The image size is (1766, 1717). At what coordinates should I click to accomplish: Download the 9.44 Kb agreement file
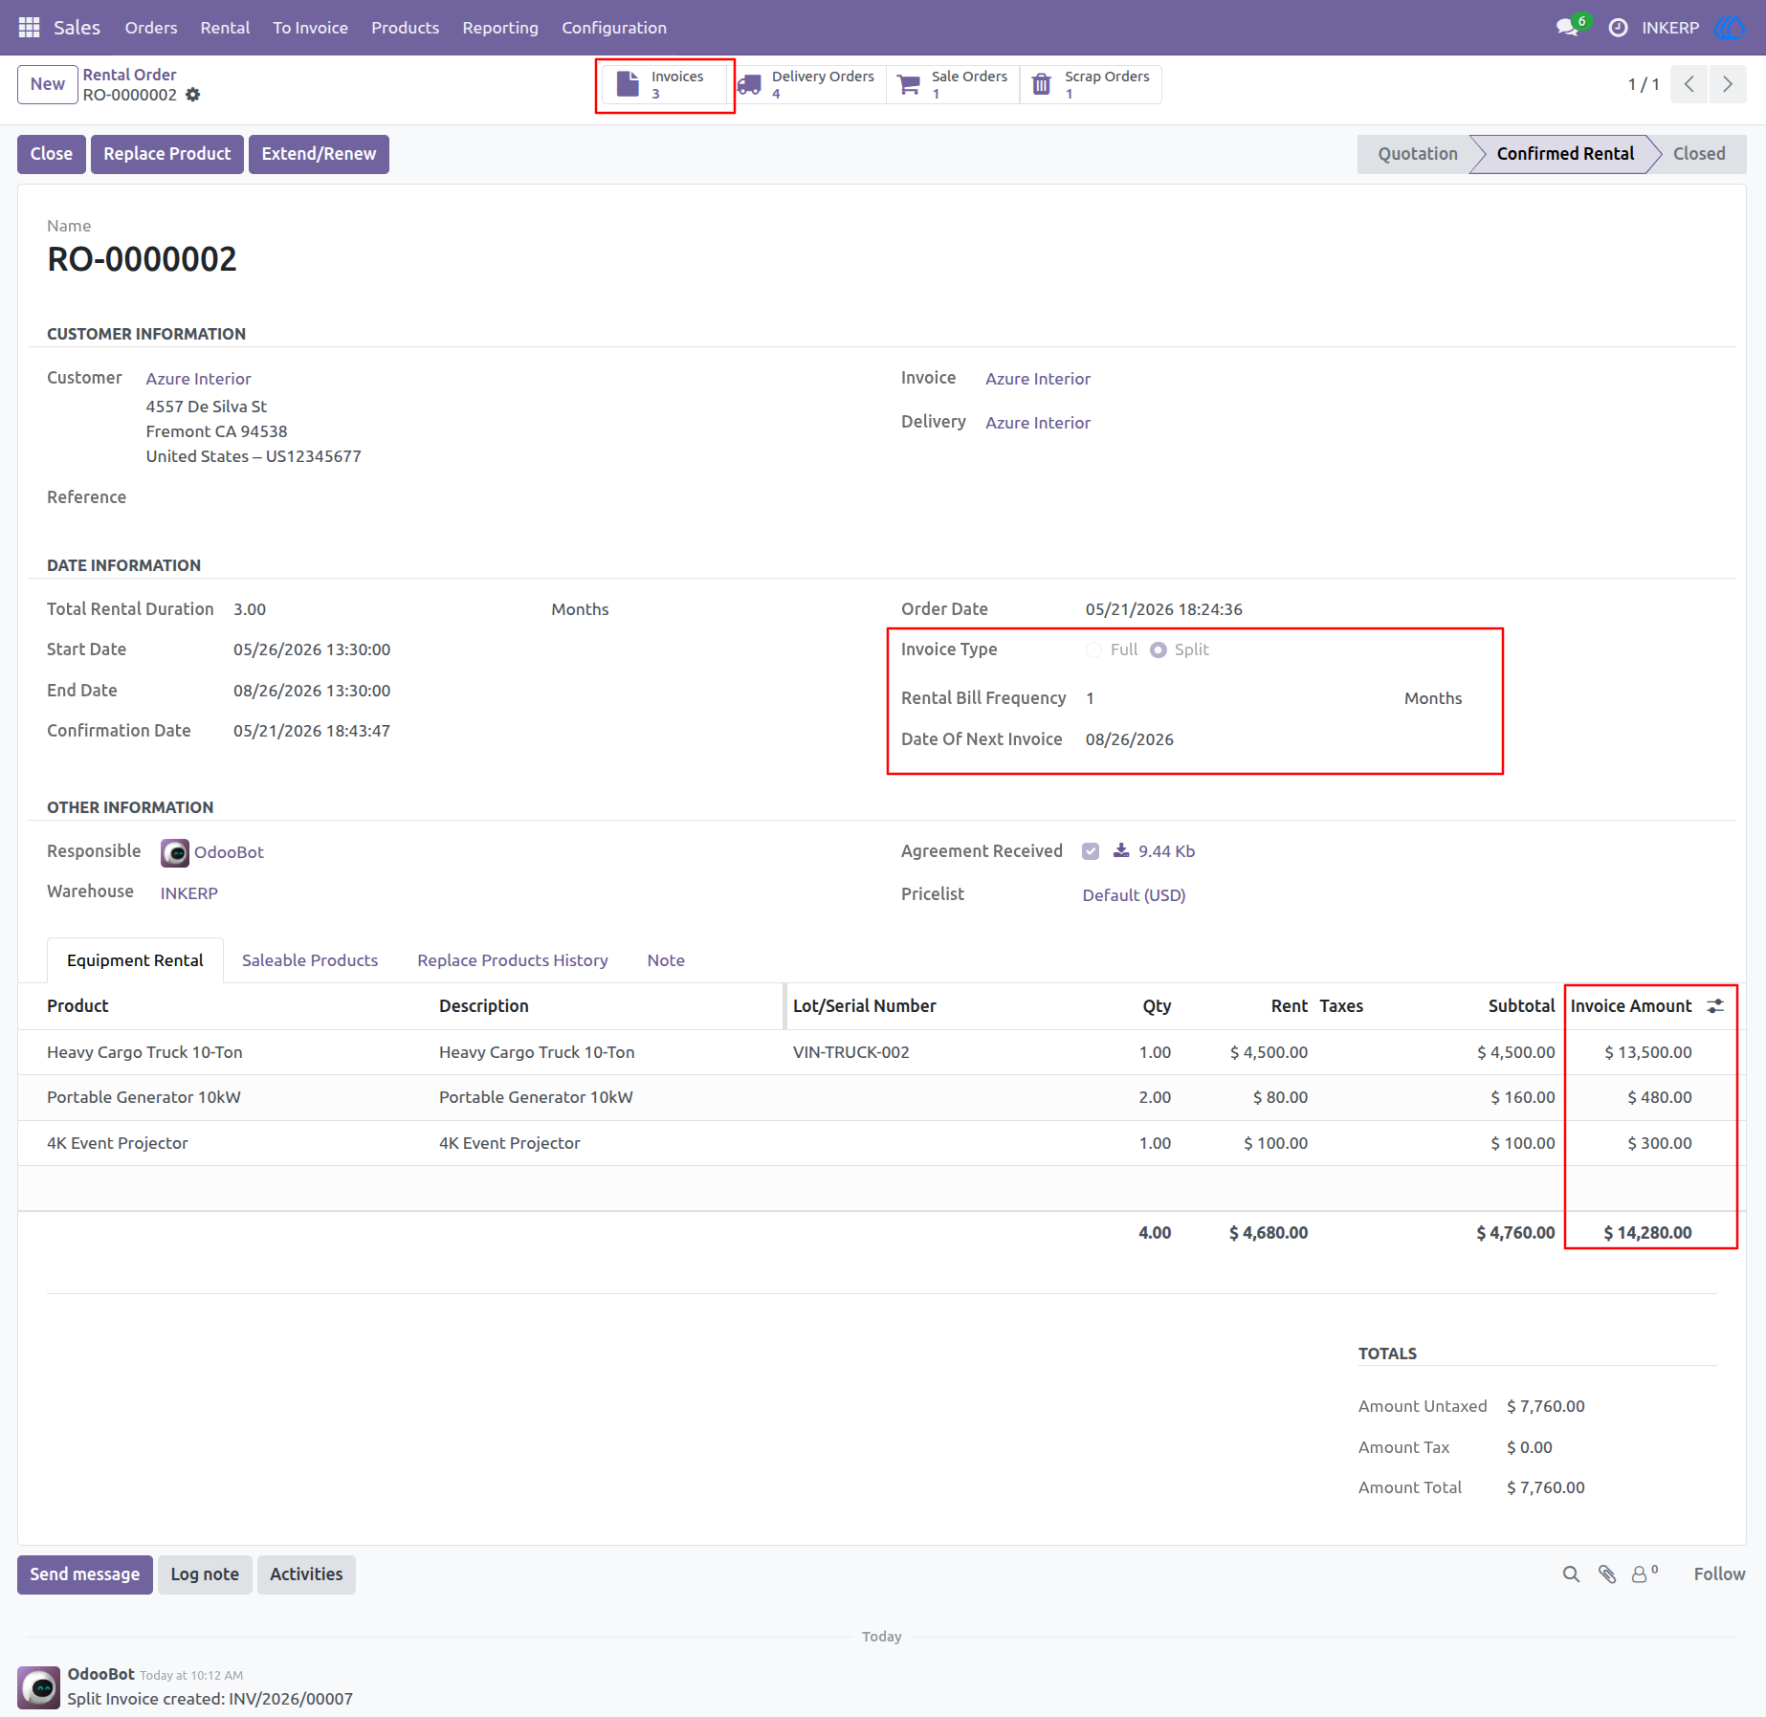pyautogui.click(x=1155, y=851)
